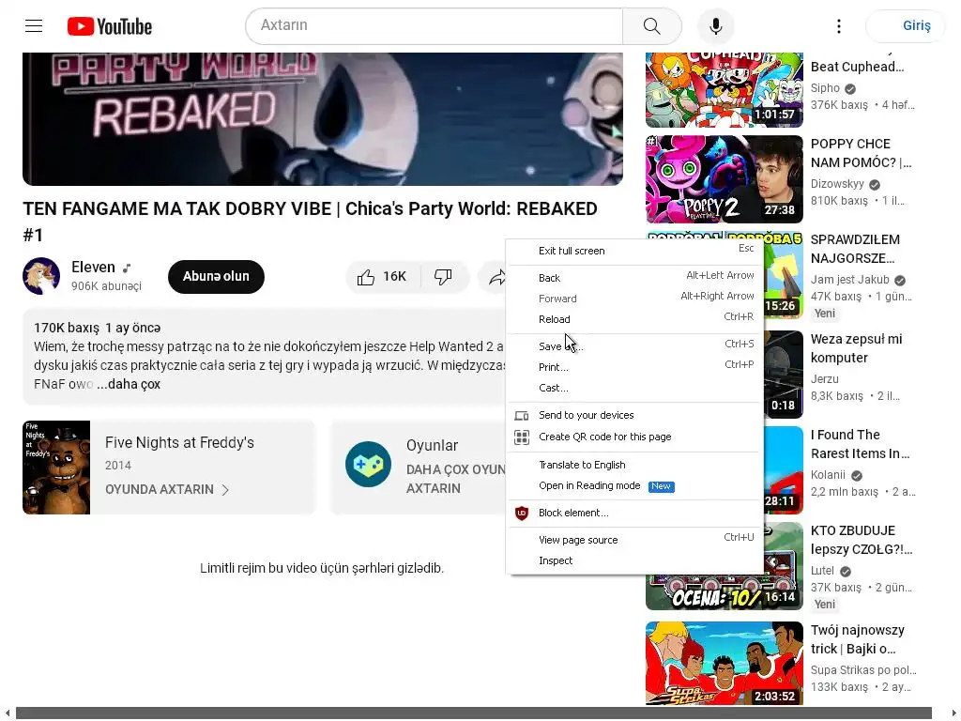Image resolution: width=961 pixels, height=721 pixels.
Task: Click the Axtarın search field
Action: click(x=434, y=25)
